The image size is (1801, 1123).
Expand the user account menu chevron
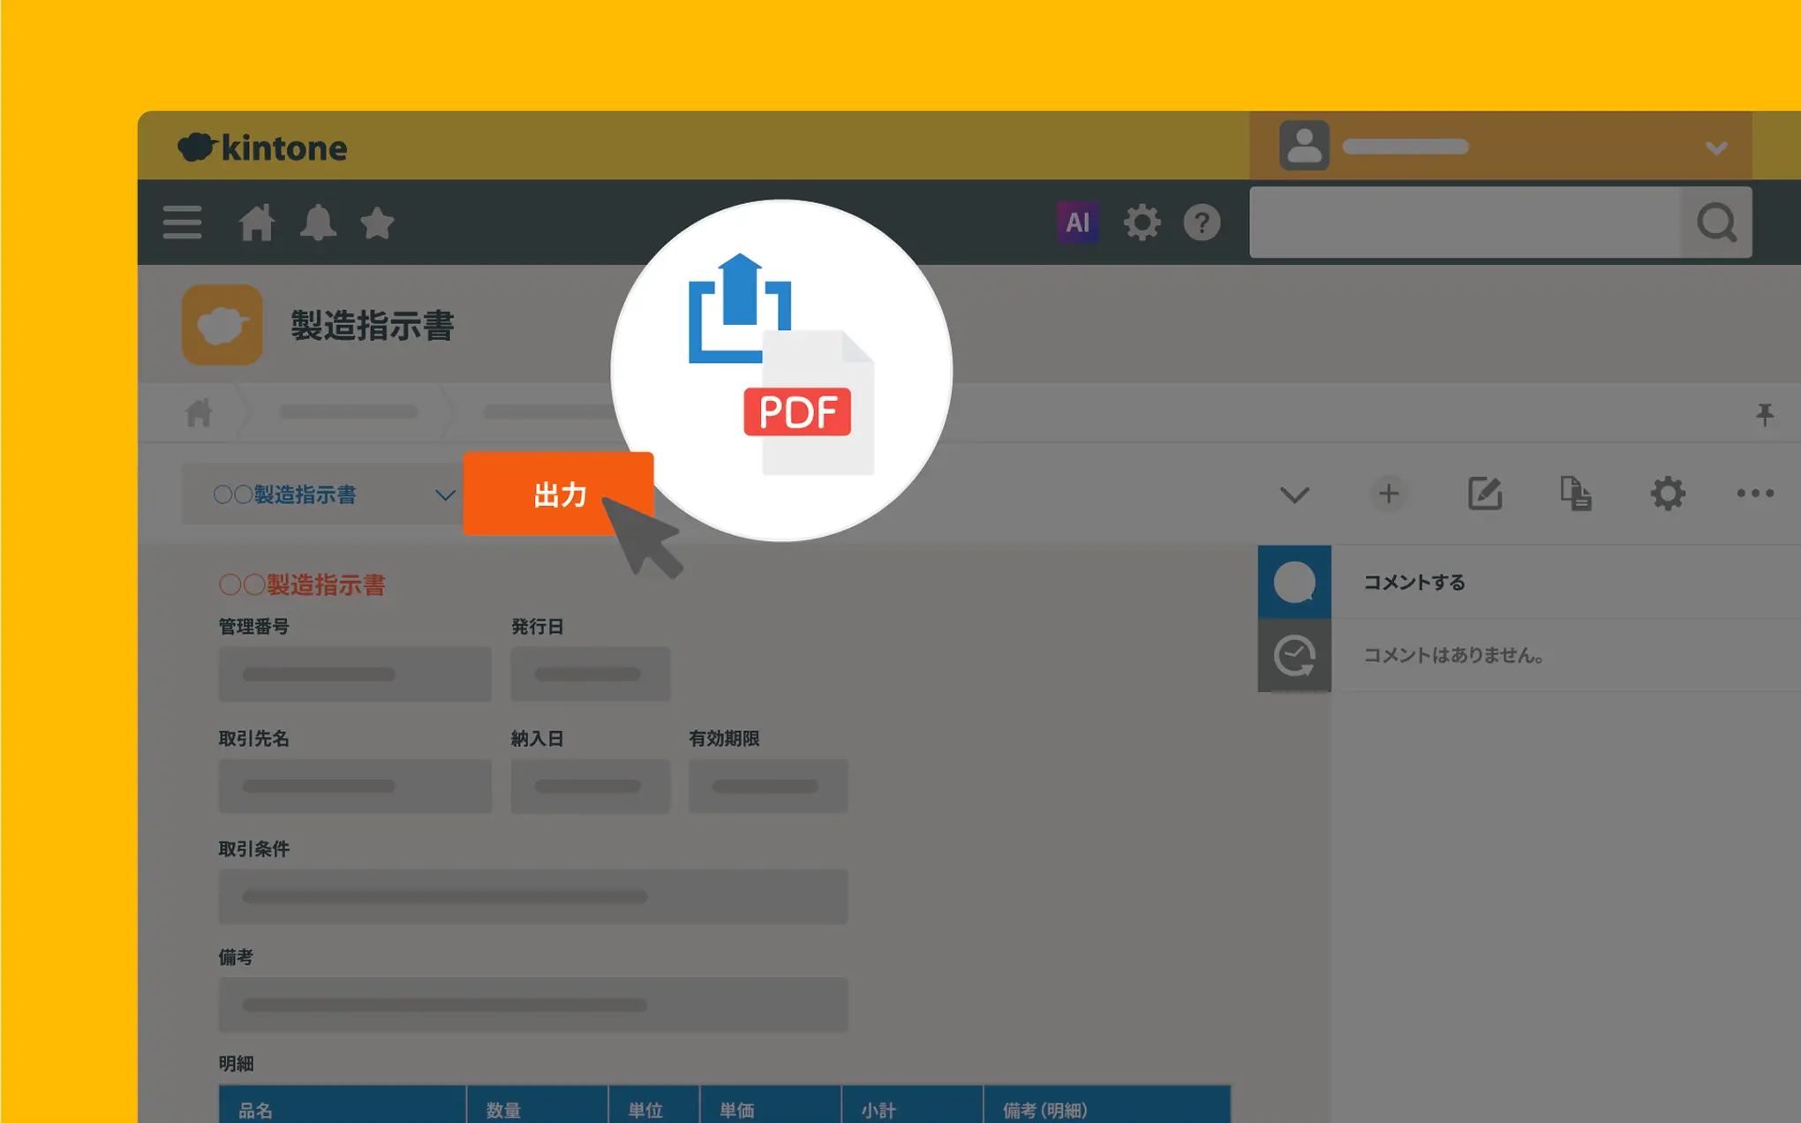1716,147
